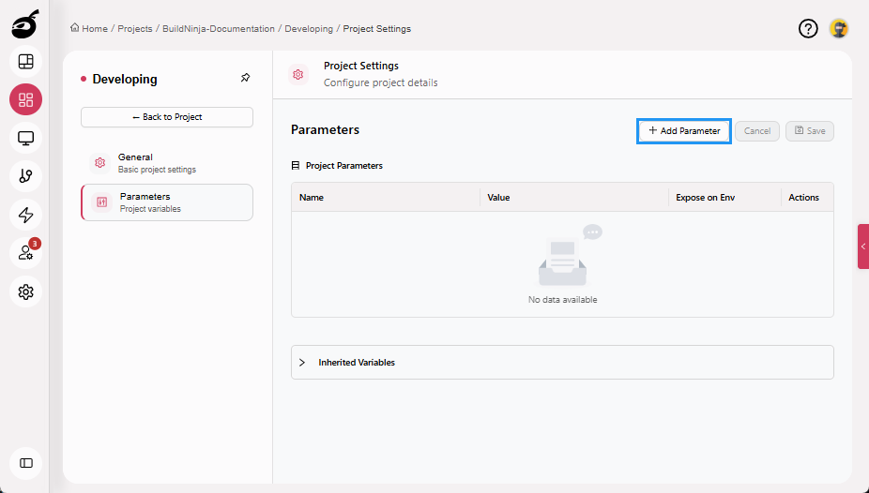Screen dimensions: 869x493
Task: Open the Projects grid sidebar icon
Action: point(25,99)
